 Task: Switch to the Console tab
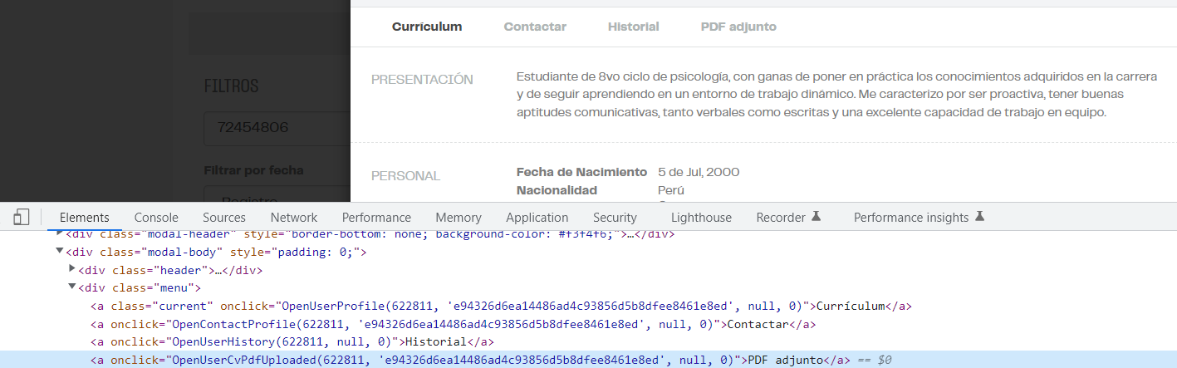[156, 217]
